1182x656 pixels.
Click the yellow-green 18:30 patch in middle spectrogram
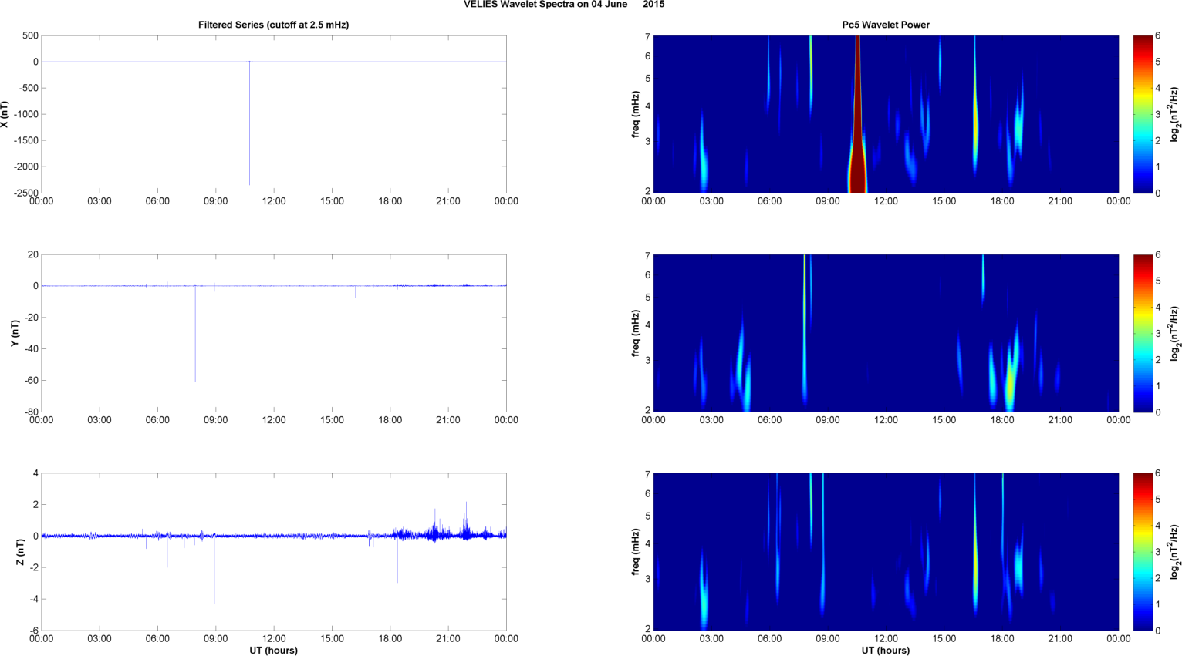click(x=1010, y=379)
